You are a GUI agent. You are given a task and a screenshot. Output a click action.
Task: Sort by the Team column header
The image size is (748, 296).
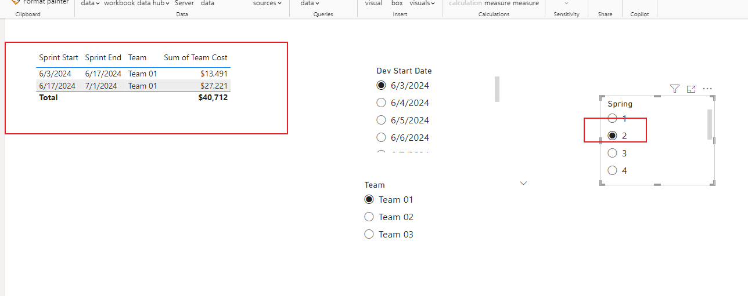coord(138,57)
